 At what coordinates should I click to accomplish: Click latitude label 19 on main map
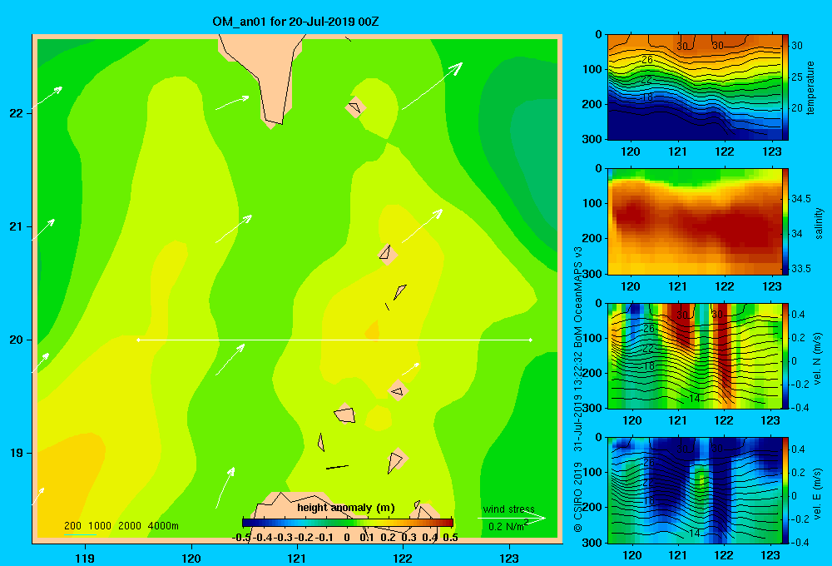(x=17, y=453)
